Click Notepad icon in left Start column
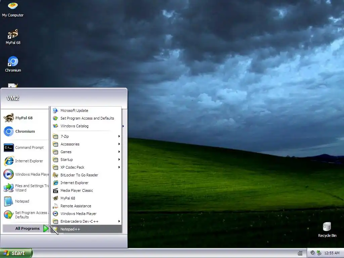This screenshot has width=344, height=258. [8, 201]
